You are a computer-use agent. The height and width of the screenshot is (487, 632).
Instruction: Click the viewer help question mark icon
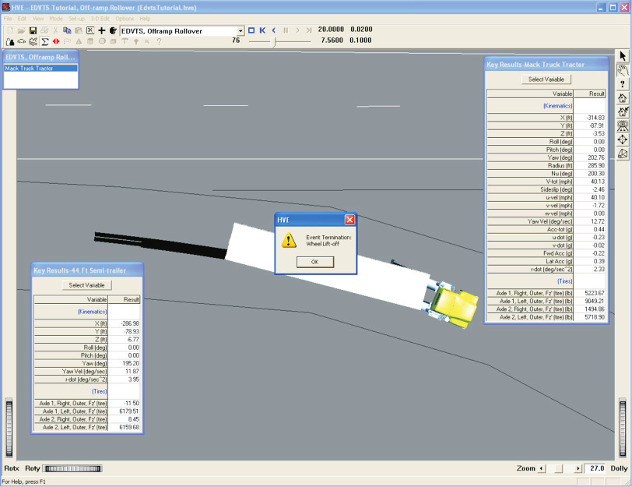(623, 84)
